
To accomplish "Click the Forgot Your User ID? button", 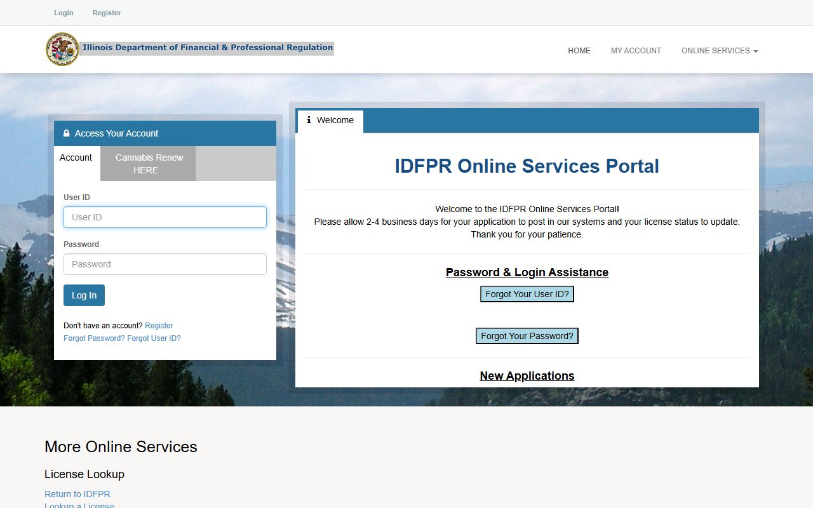I will (x=527, y=294).
